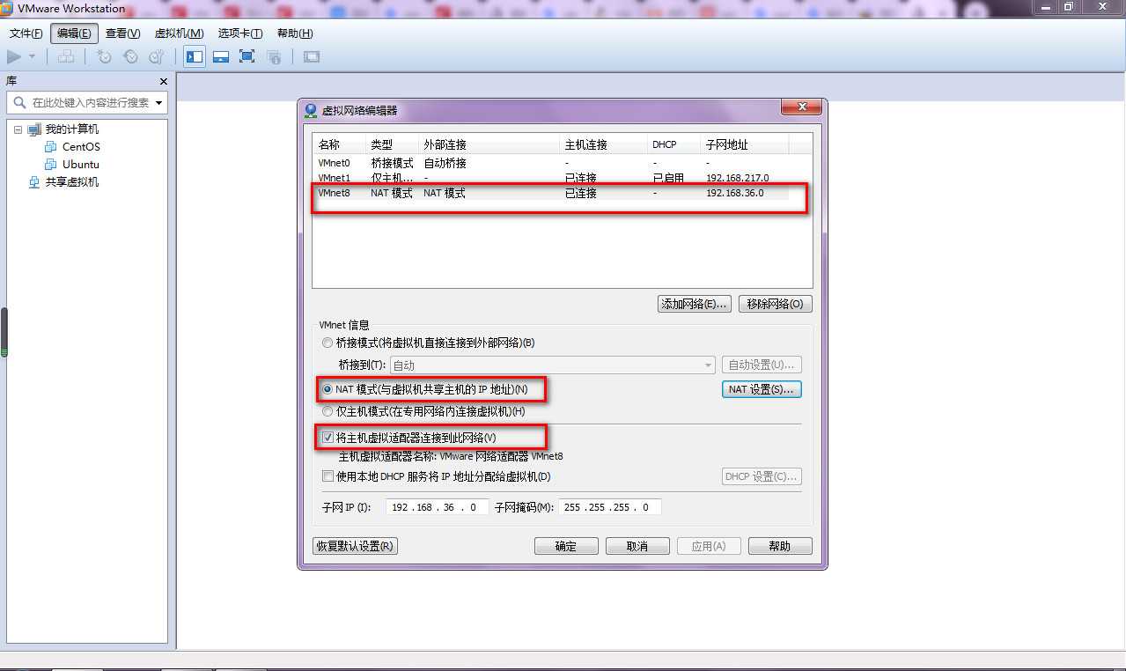The image size is (1126, 671).
Task: Click the 外部连接 column header
Action: pos(489,144)
